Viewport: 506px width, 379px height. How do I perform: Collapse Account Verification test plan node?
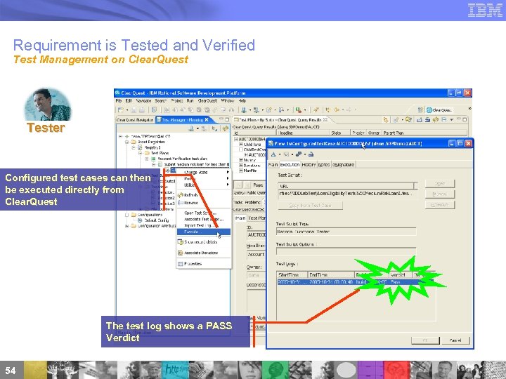[x=147, y=159]
